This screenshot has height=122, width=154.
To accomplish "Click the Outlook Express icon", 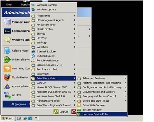I will (33, 56).
